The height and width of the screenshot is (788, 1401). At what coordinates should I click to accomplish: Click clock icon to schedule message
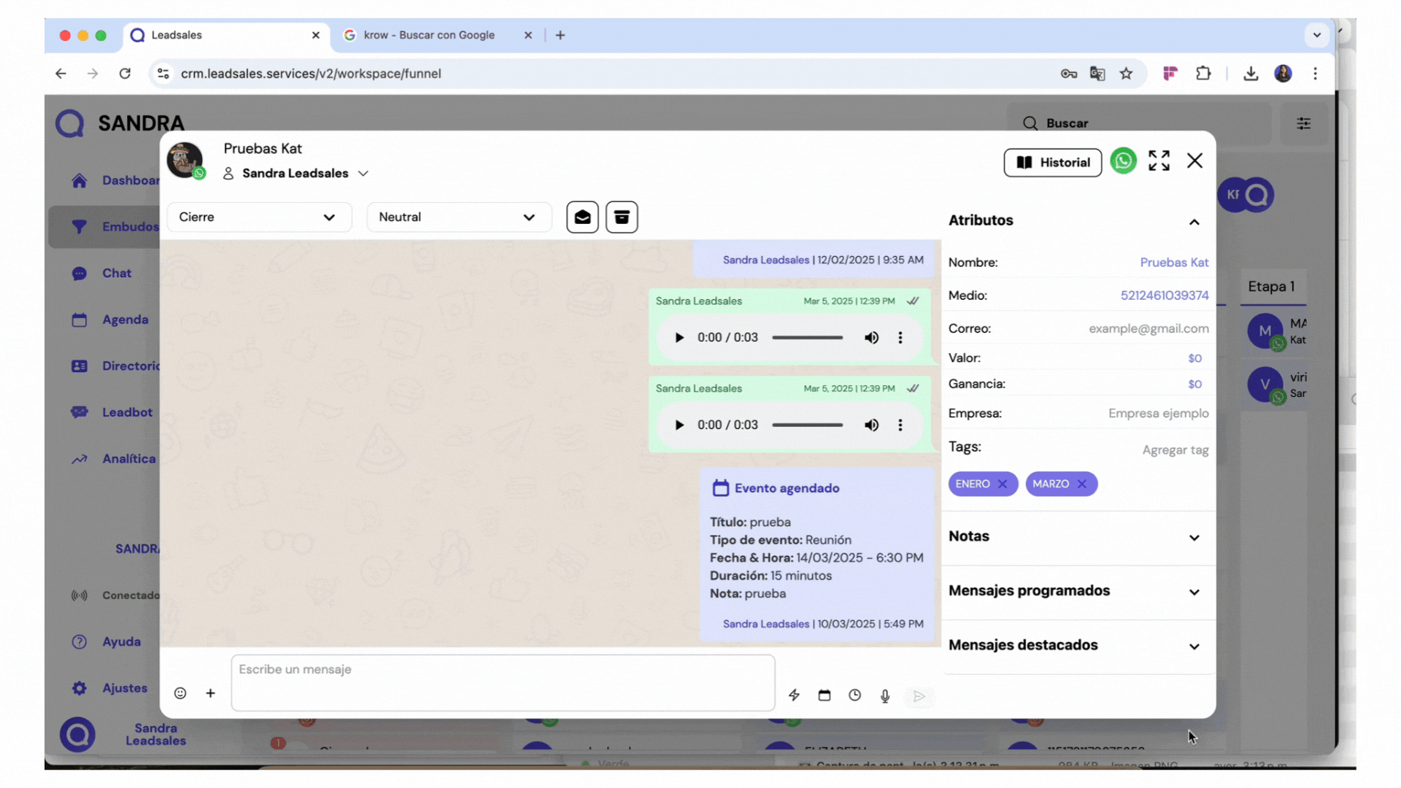[x=854, y=695]
